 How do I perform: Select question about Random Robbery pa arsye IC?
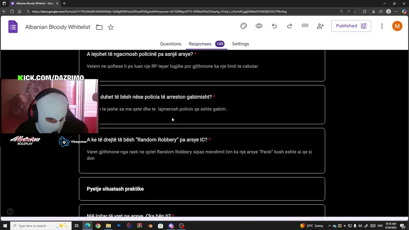click(147, 140)
